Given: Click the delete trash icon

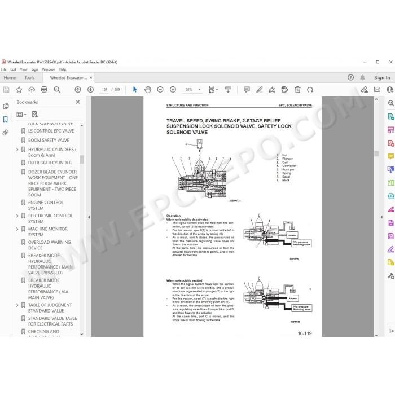Looking at the screenshot, I should tap(297, 89).
